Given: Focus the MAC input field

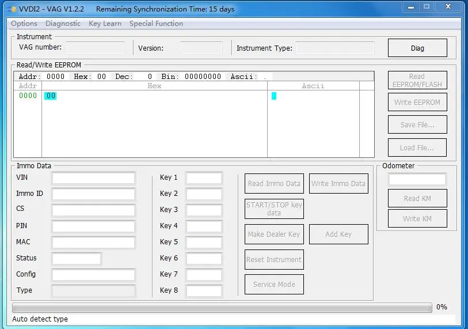Looking at the screenshot, I should tap(93, 243).
